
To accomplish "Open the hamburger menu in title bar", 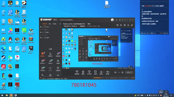I will [x=125, y=20].
